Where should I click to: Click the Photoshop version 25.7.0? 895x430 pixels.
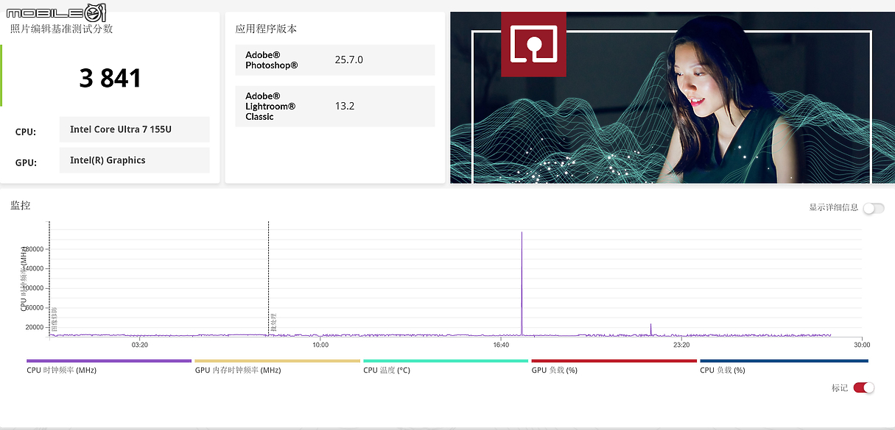click(x=349, y=60)
